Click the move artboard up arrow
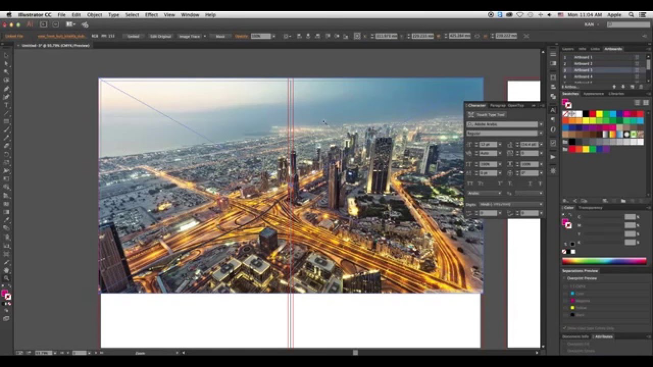The width and height of the screenshot is (653, 367). pos(614,87)
